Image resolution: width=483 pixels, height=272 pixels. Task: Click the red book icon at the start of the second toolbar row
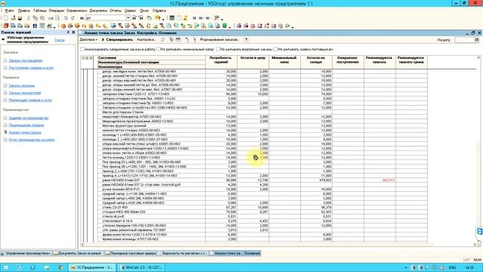coord(6,26)
